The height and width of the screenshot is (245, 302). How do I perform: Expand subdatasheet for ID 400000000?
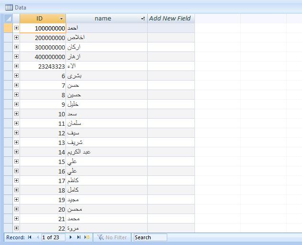pos(16,57)
